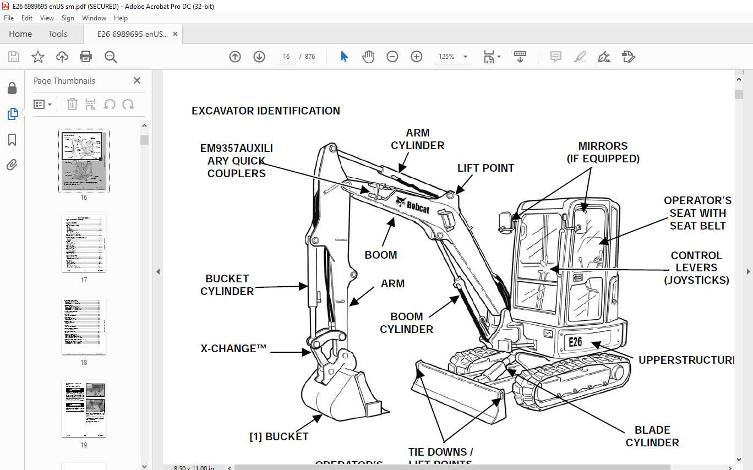753x470 pixels.
Task: Click the page number field showing 16
Action: pos(286,57)
